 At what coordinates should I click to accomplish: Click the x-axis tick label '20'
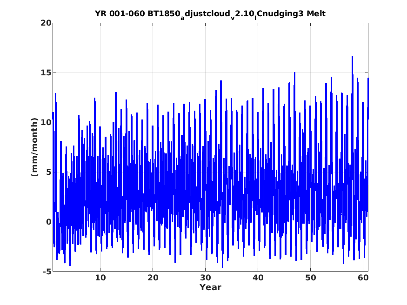(x=153, y=278)
